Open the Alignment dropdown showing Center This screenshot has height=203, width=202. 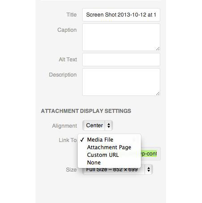coord(97,125)
